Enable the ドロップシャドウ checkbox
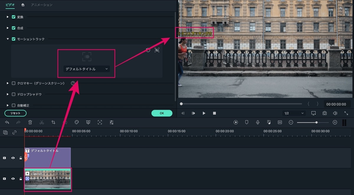This screenshot has height=195, width=354. tap(14, 94)
